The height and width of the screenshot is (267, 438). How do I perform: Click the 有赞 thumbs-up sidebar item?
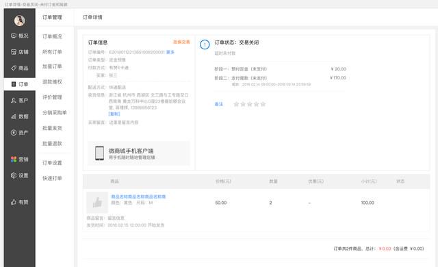click(20, 202)
